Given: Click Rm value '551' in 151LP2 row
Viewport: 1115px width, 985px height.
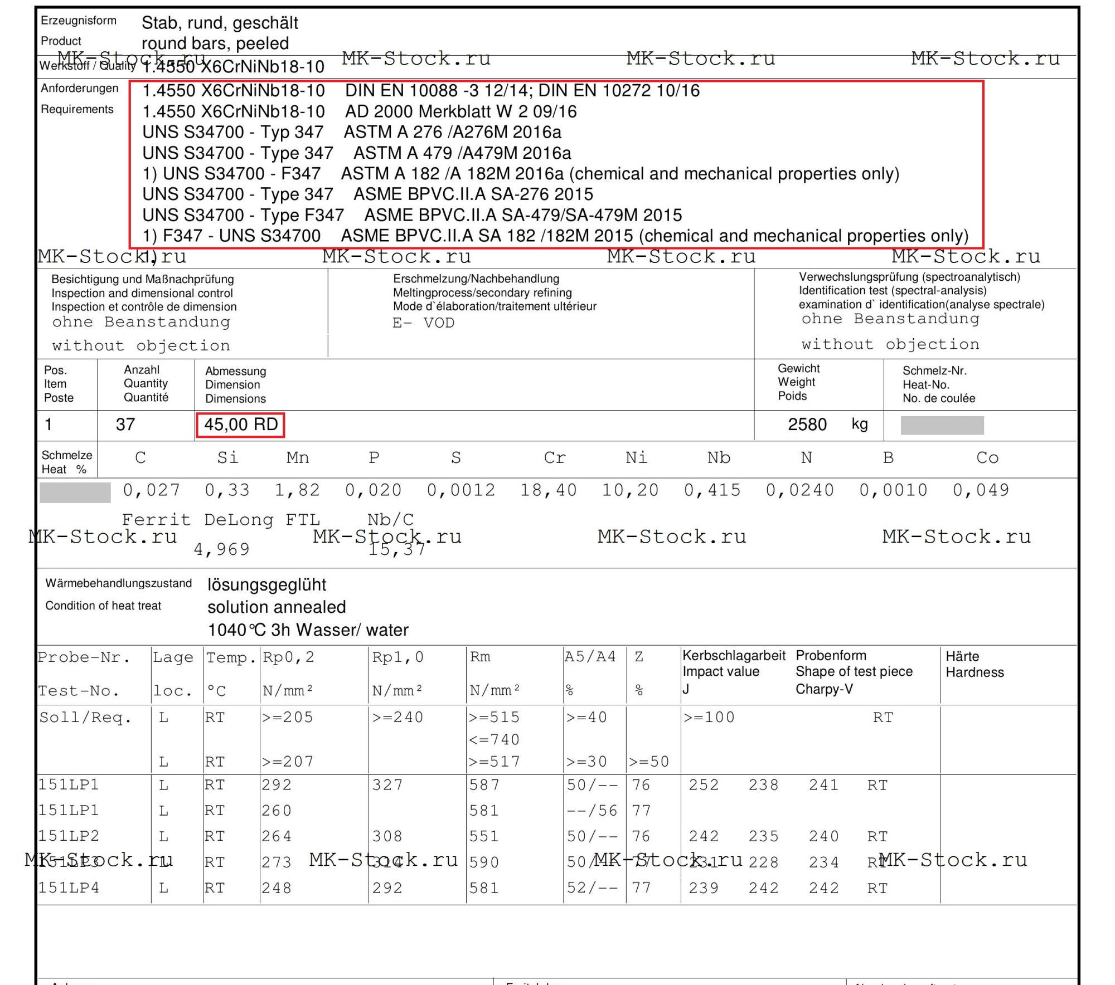Looking at the screenshot, I should click(x=484, y=836).
